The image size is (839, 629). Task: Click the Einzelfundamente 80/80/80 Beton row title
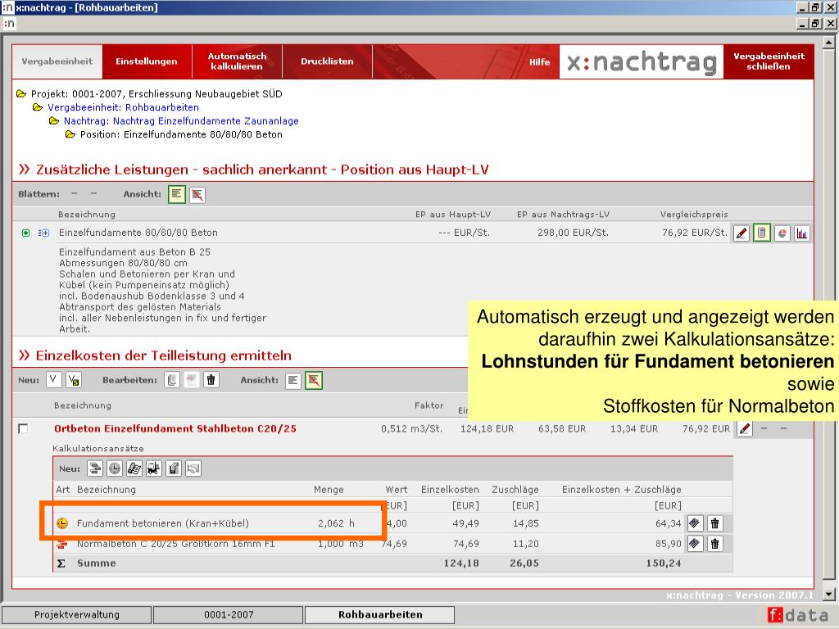[x=138, y=233]
